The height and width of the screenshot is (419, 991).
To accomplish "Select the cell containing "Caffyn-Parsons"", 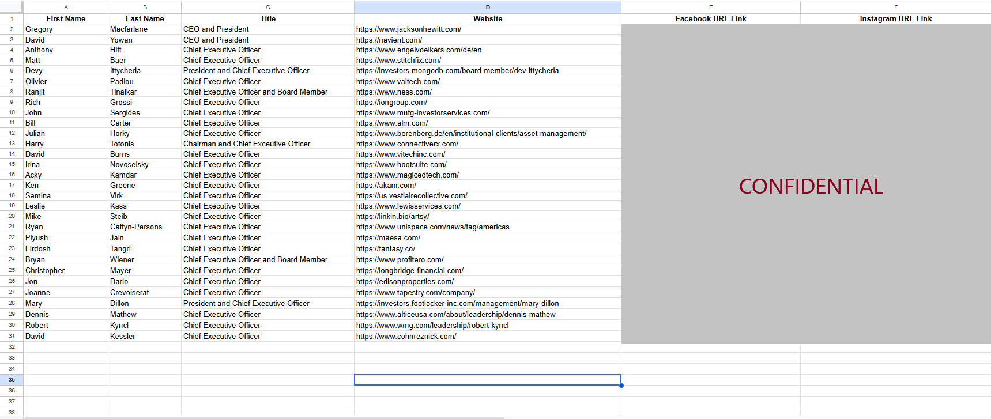I will click(x=145, y=227).
